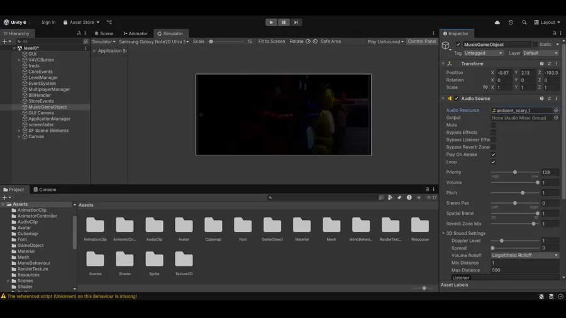Switch to the Animator tab
Image resolution: width=566 pixels, height=318 pixels.
[135, 33]
